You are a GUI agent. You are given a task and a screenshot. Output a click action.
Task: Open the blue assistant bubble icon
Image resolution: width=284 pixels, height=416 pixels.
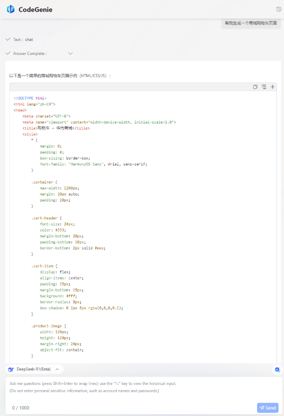(x=278, y=369)
